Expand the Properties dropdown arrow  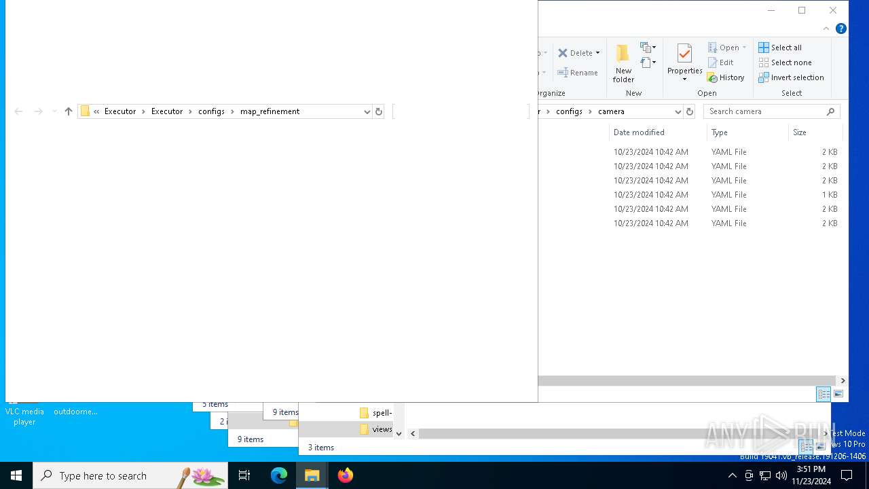tap(684, 79)
